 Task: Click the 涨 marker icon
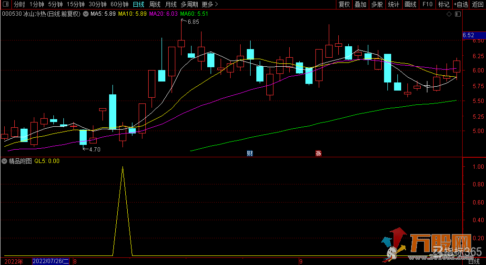click(x=318, y=153)
